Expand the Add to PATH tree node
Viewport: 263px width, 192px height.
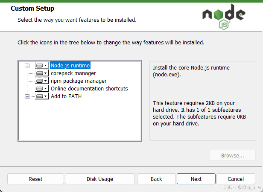click(27, 96)
